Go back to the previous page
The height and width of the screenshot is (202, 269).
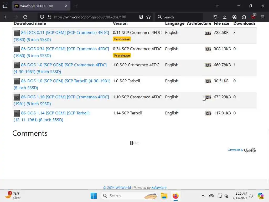6,17
